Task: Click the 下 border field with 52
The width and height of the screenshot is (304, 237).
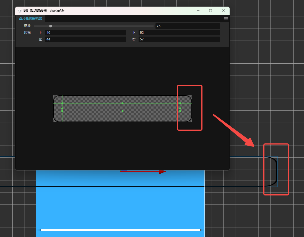Action: [179, 33]
